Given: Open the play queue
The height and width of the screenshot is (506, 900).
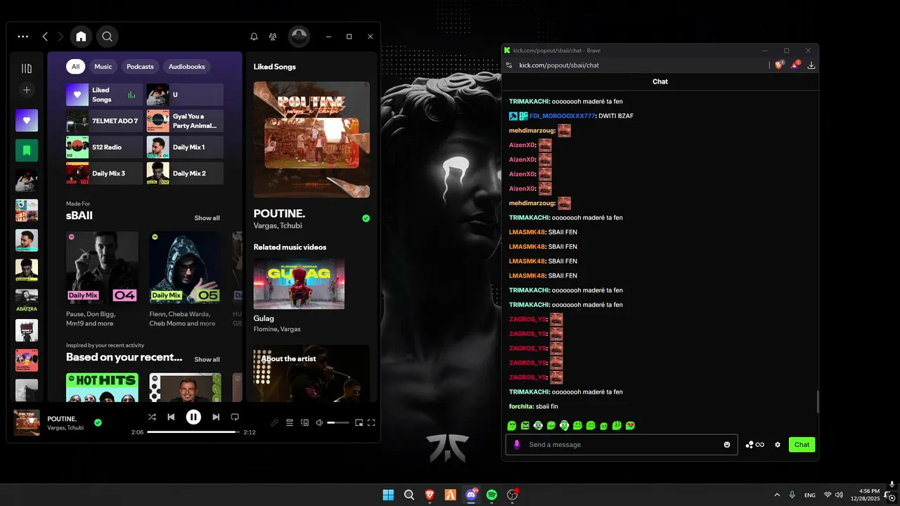Looking at the screenshot, I should [x=289, y=422].
